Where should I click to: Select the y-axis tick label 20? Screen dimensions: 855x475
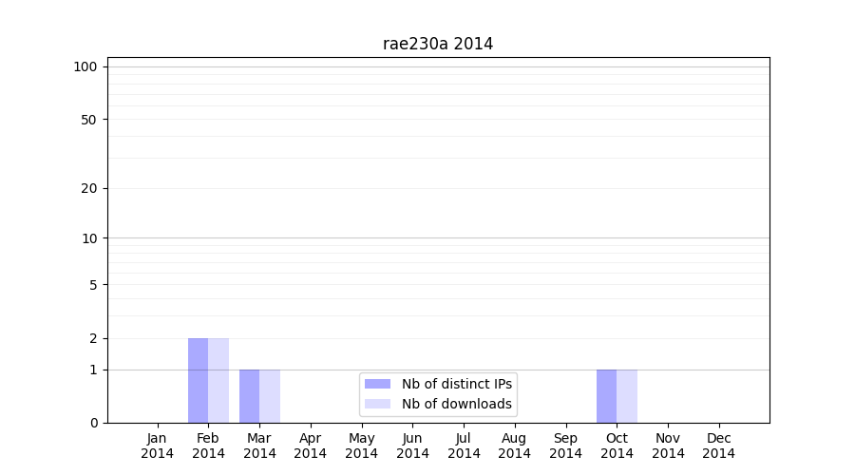88,188
